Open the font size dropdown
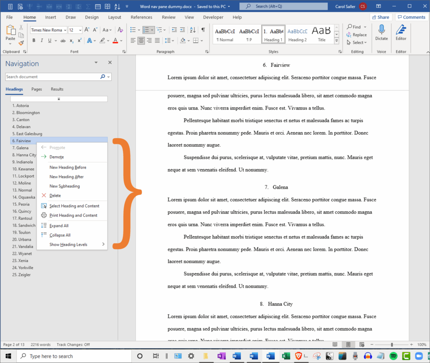430x363 pixels. [x=80, y=30]
